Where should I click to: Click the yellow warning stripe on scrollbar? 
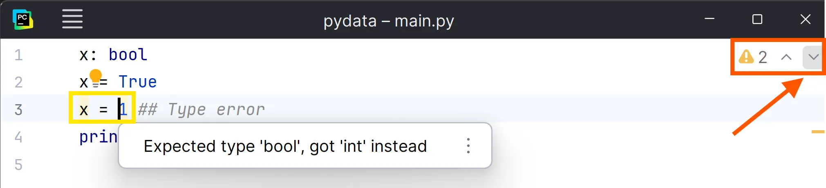tap(818, 132)
